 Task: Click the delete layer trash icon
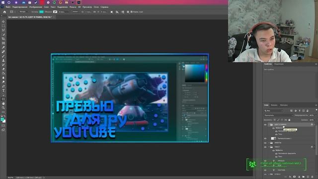[x=312, y=177]
